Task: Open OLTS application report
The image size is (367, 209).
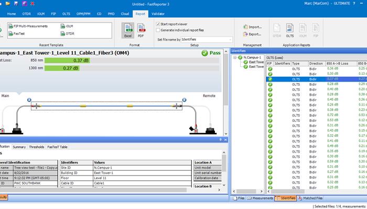Action: click(x=289, y=30)
